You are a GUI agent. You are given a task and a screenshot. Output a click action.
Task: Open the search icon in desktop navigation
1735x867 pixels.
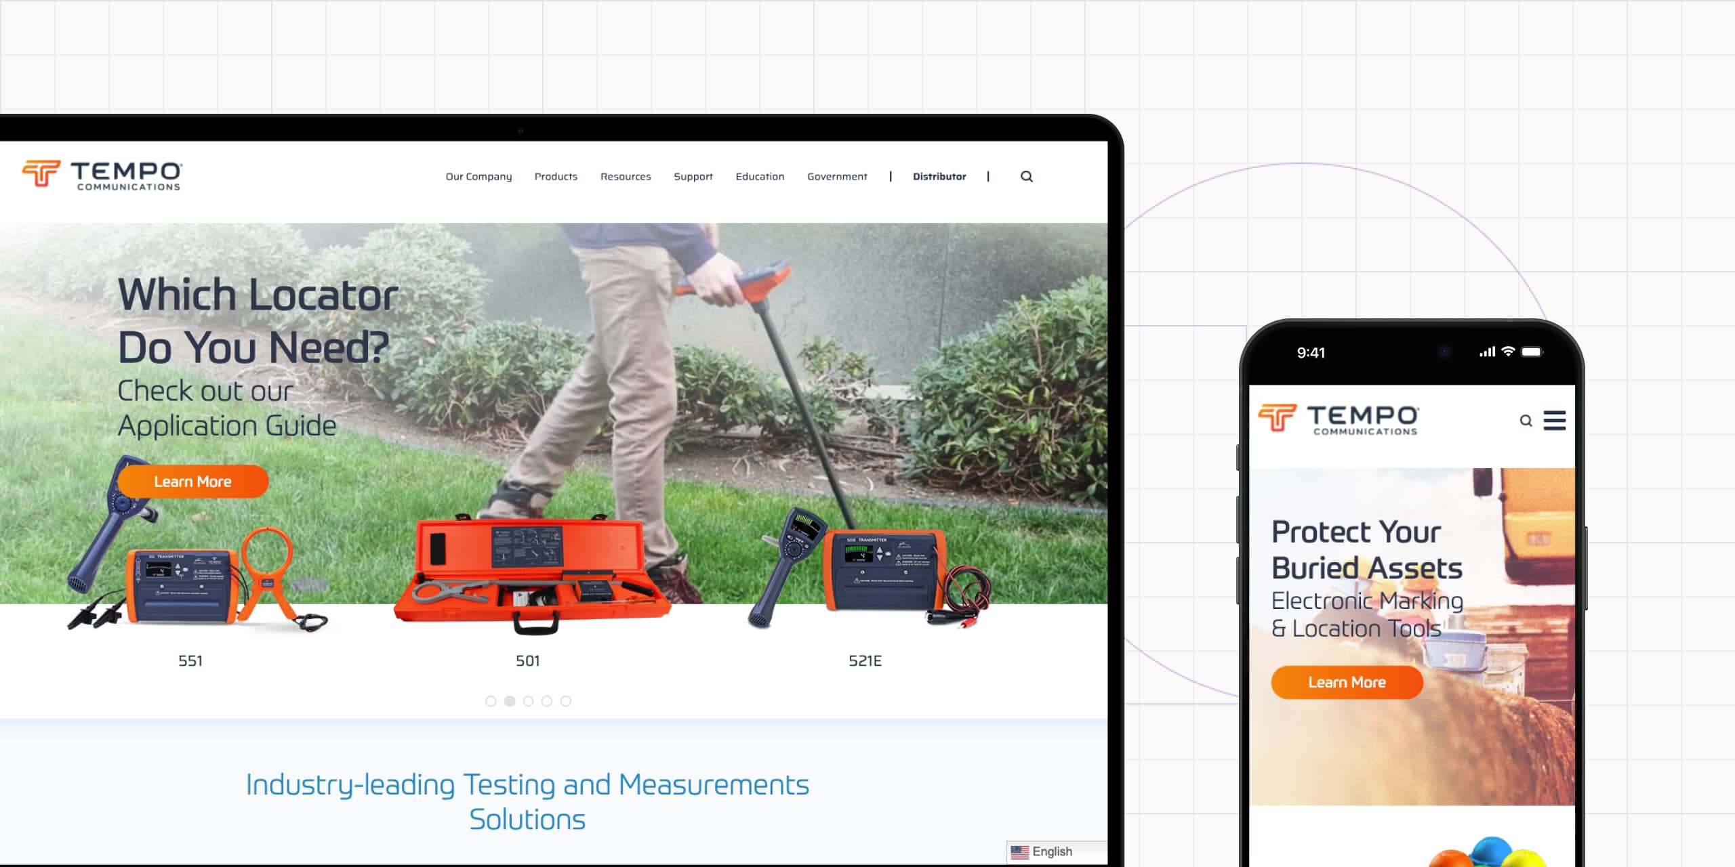click(1027, 176)
